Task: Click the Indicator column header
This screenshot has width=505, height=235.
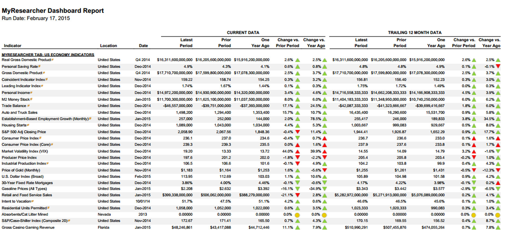Action: pos(12,46)
